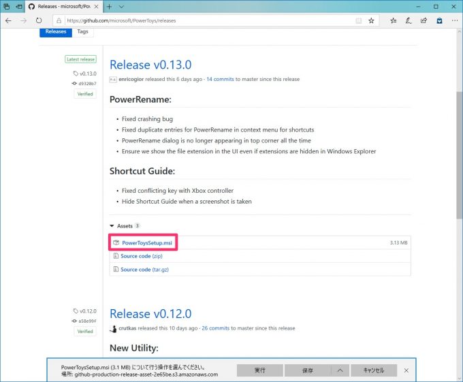Click 保存 (Save) in download bar
Viewport: 463px width, 382px height.
pyautogui.click(x=308, y=370)
